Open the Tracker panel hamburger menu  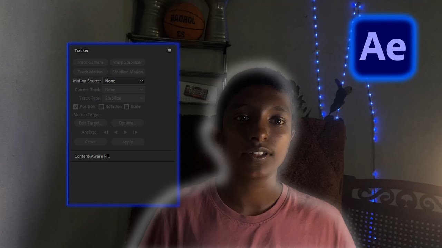point(169,51)
